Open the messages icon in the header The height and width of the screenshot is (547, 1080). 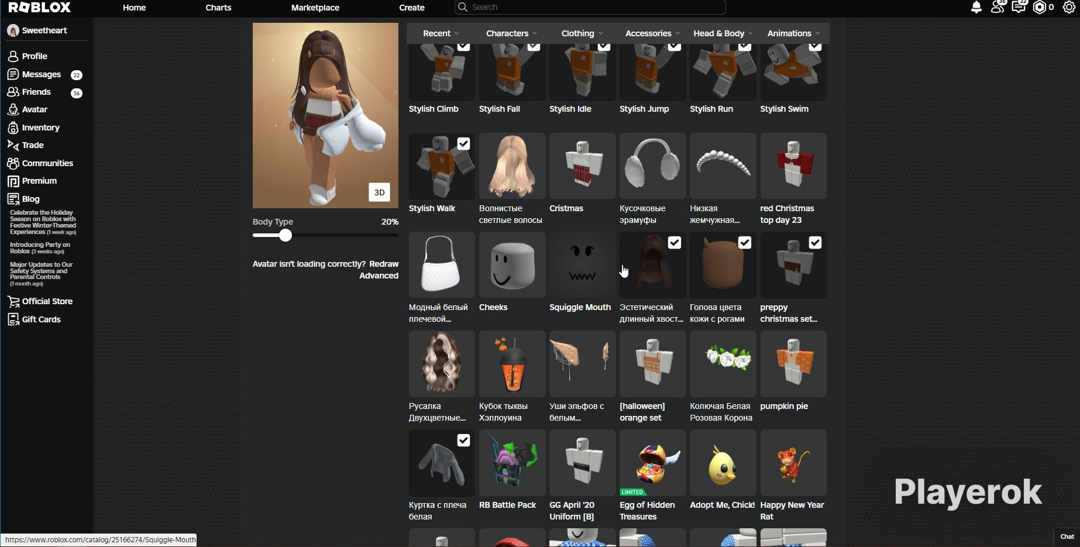click(1019, 8)
